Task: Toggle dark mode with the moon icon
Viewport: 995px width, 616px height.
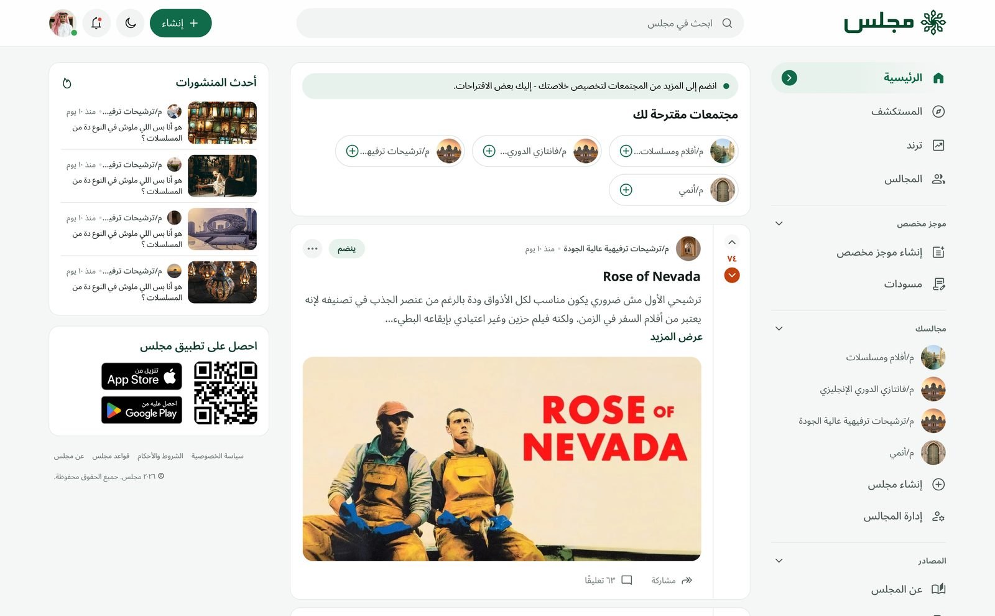Action: click(130, 23)
